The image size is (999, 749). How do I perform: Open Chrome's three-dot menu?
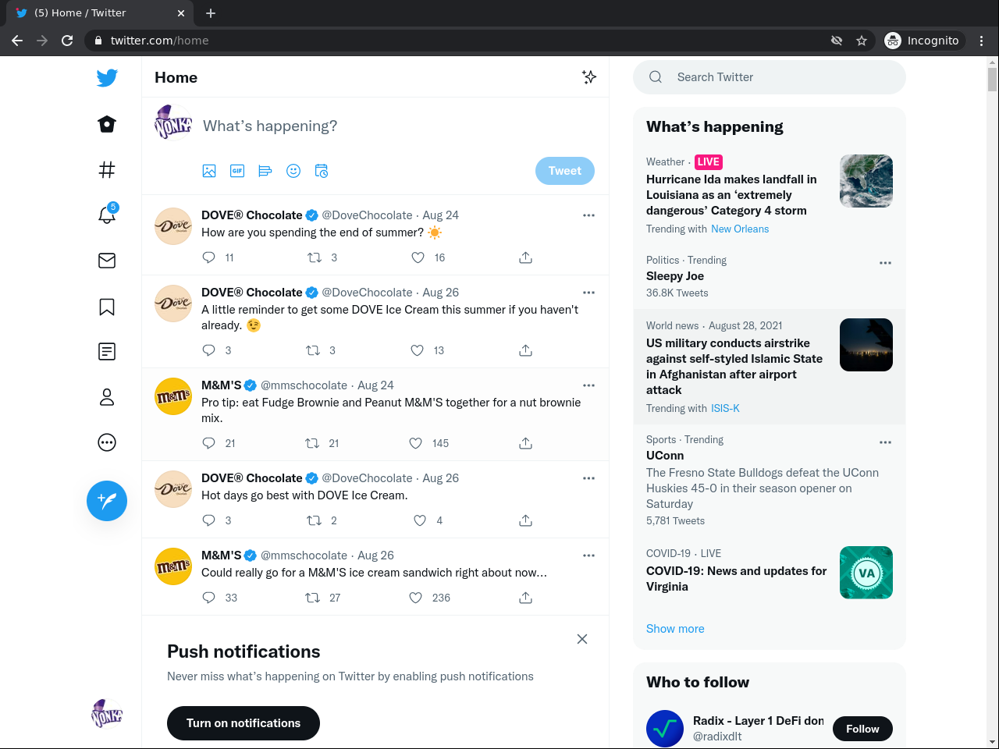(982, 41)
